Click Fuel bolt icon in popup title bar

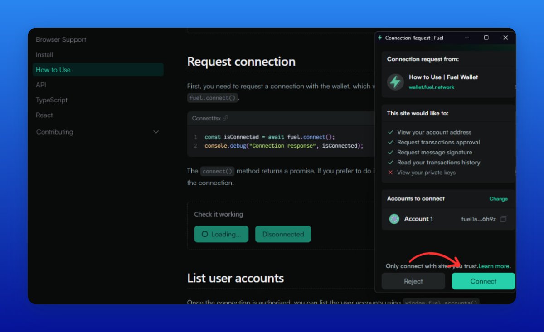pyautogui.click(x=380, y=38)
